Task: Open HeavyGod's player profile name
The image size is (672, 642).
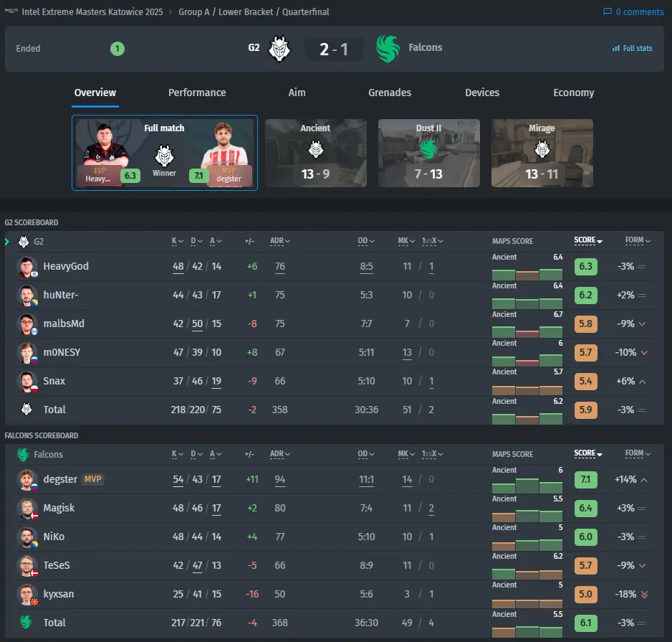Action: (66, 267)
